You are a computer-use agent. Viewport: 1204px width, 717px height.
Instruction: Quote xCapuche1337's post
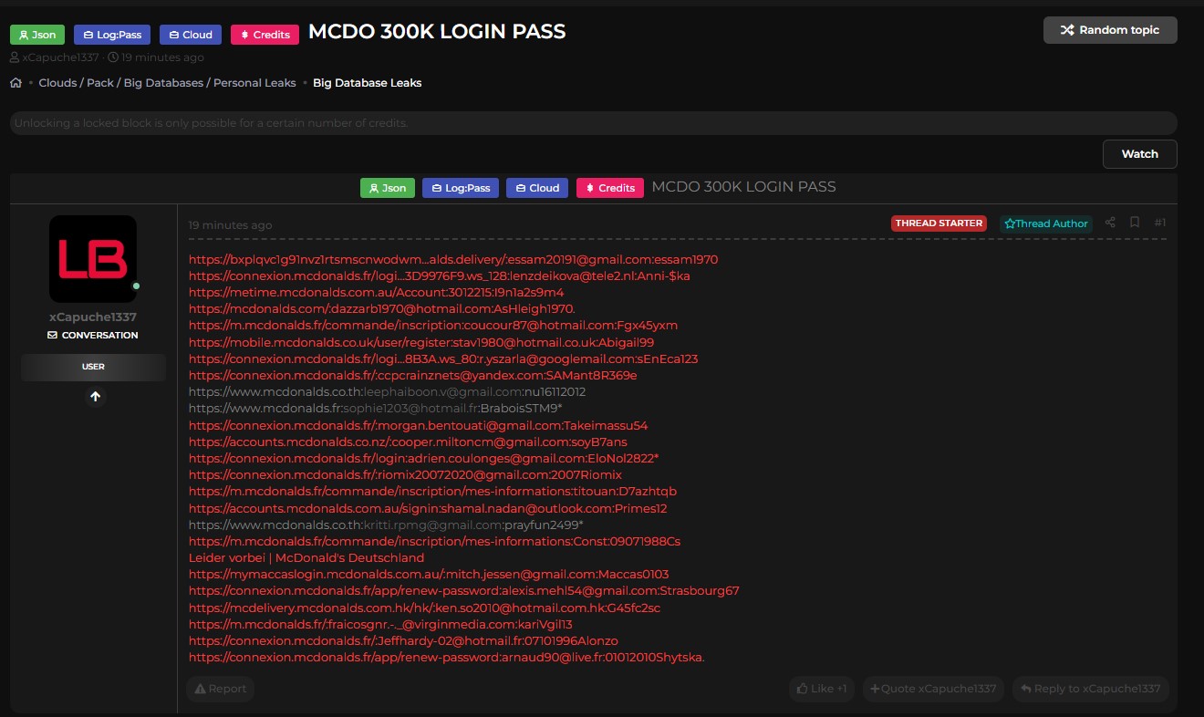click(x=933, y=689)
